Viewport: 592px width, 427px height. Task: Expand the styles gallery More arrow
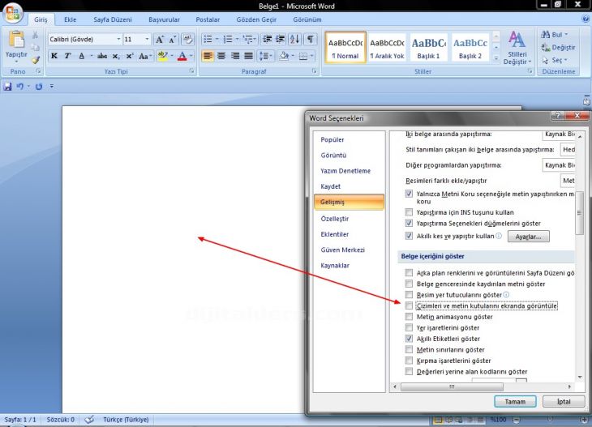[496, 58]
